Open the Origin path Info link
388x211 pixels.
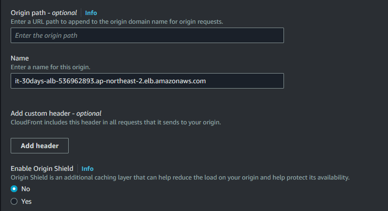(91, 13)
